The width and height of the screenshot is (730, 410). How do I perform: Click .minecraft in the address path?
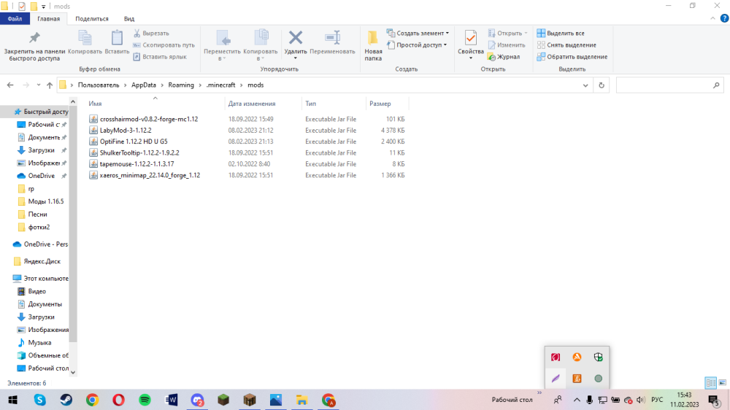click(220, 85)
